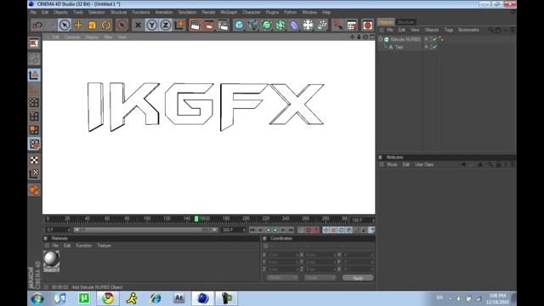Activate the Scale tool orange square icon

tap(93, 25)
